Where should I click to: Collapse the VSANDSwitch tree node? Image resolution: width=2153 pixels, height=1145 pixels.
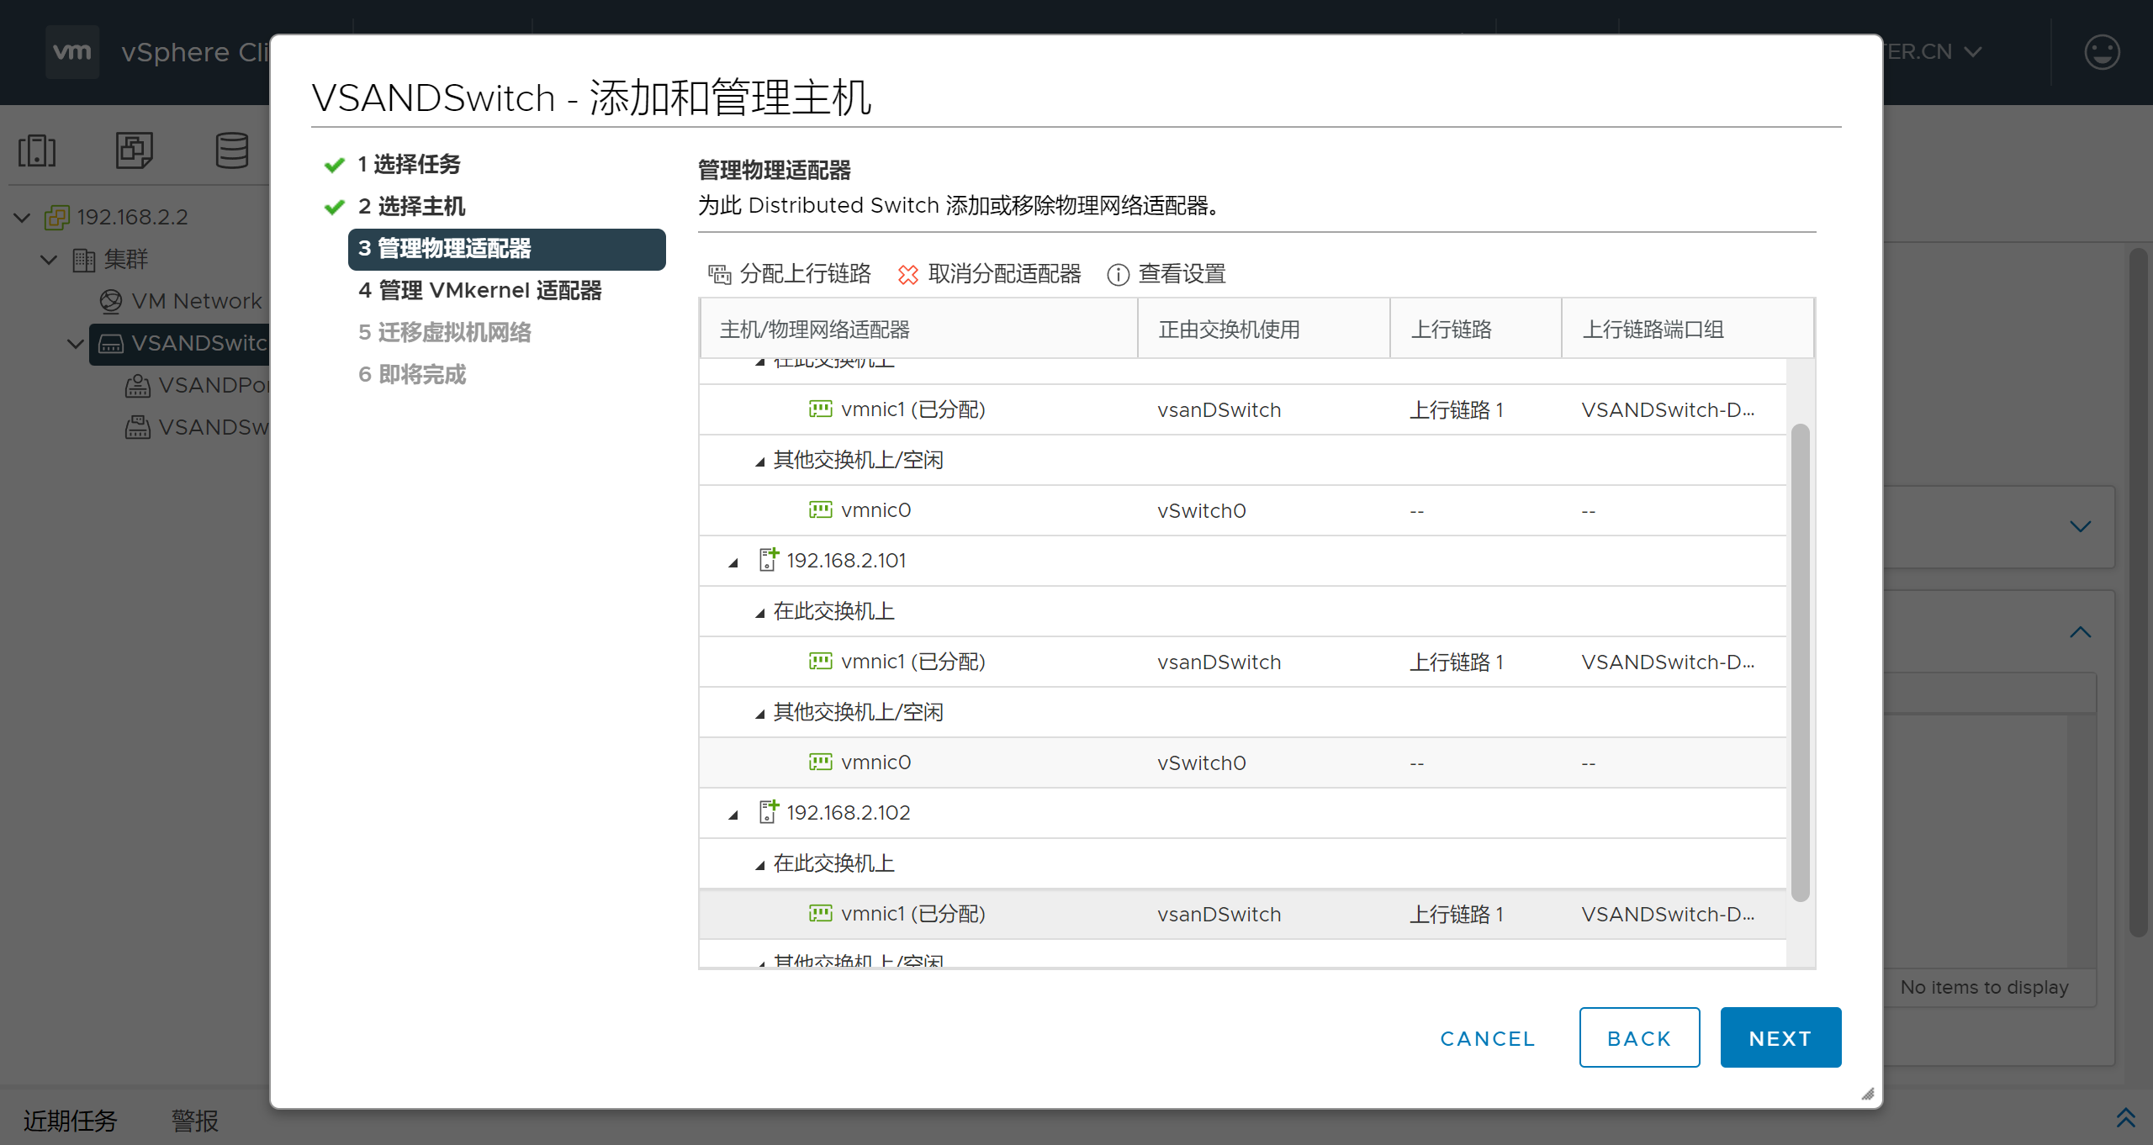(77, 344)
